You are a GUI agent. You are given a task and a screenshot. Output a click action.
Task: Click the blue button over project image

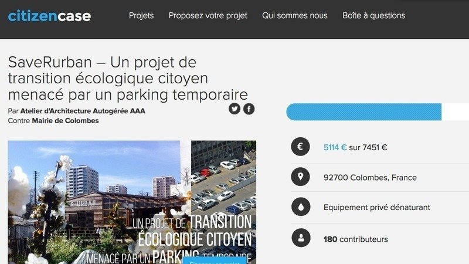215,260
